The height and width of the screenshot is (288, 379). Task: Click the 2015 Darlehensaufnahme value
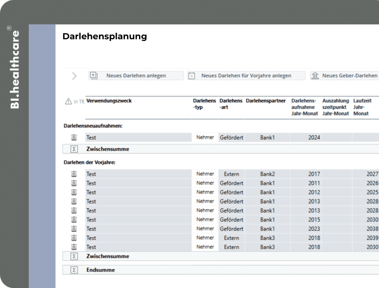(306, 220)
